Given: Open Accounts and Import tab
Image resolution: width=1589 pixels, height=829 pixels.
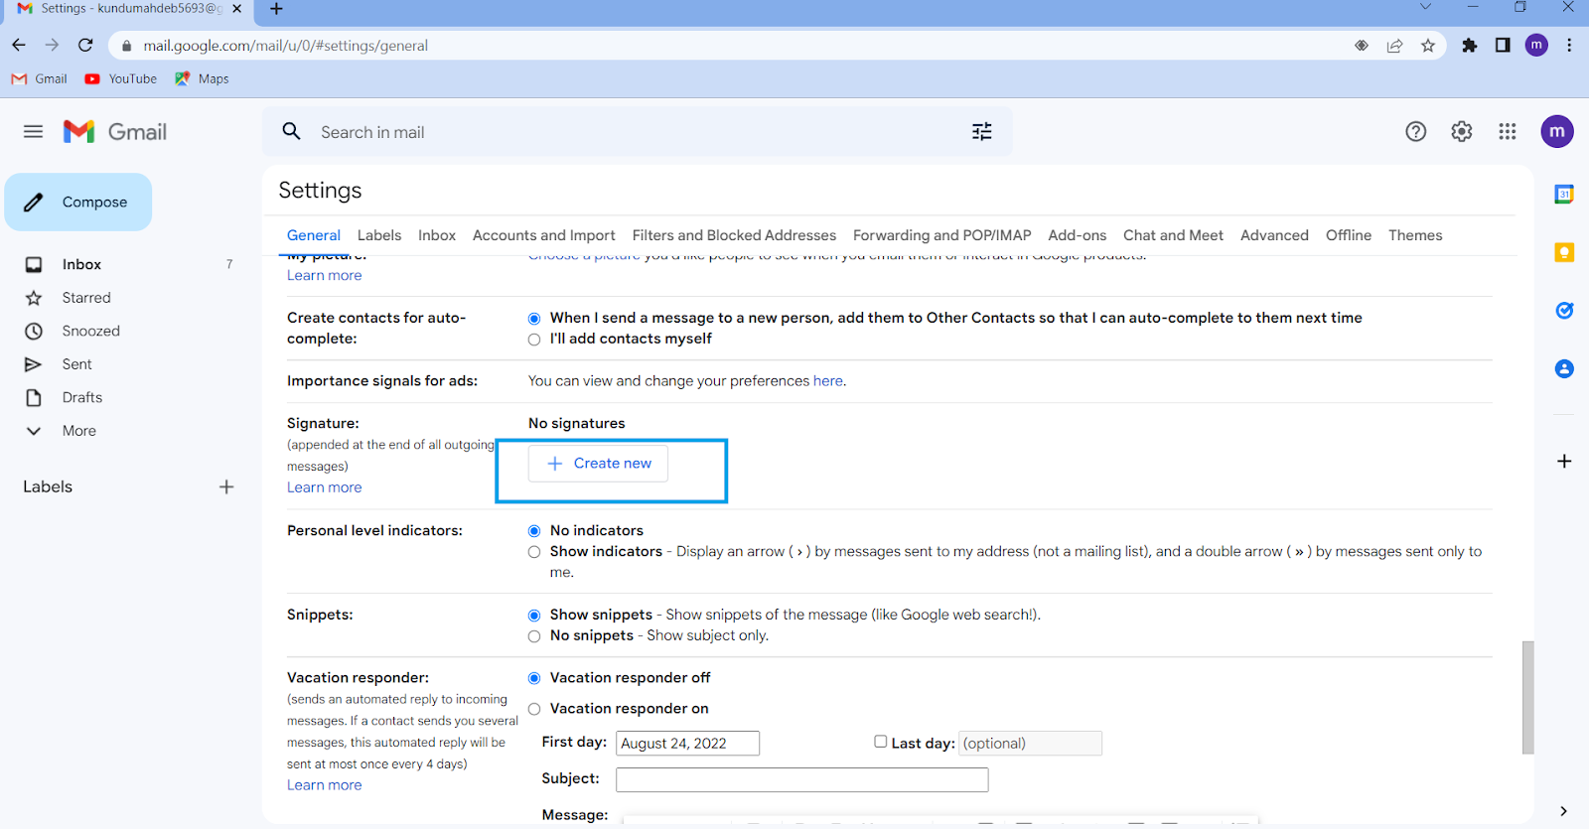Looking at the screenshot, I should pos(544,235).
